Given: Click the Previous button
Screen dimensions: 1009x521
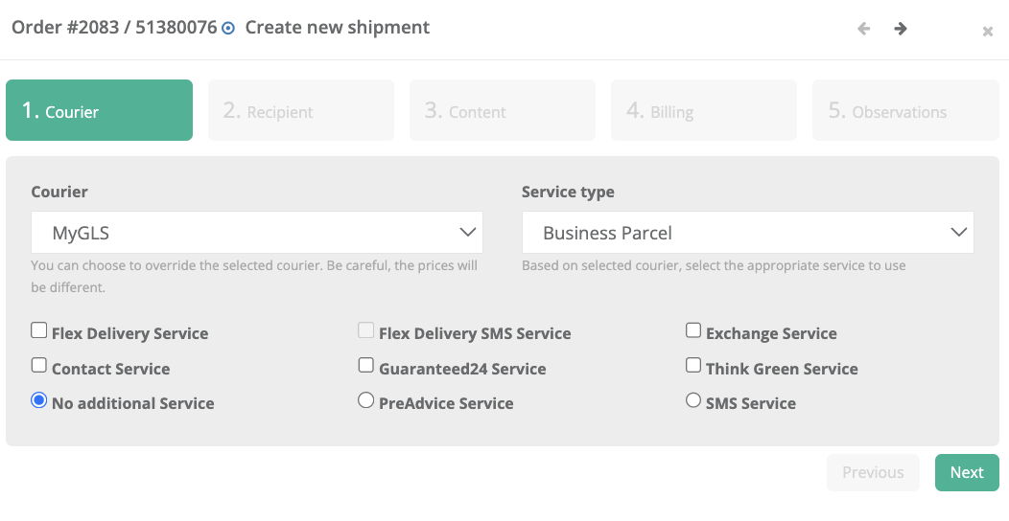Looking at the screenshot, I should 873,472.
